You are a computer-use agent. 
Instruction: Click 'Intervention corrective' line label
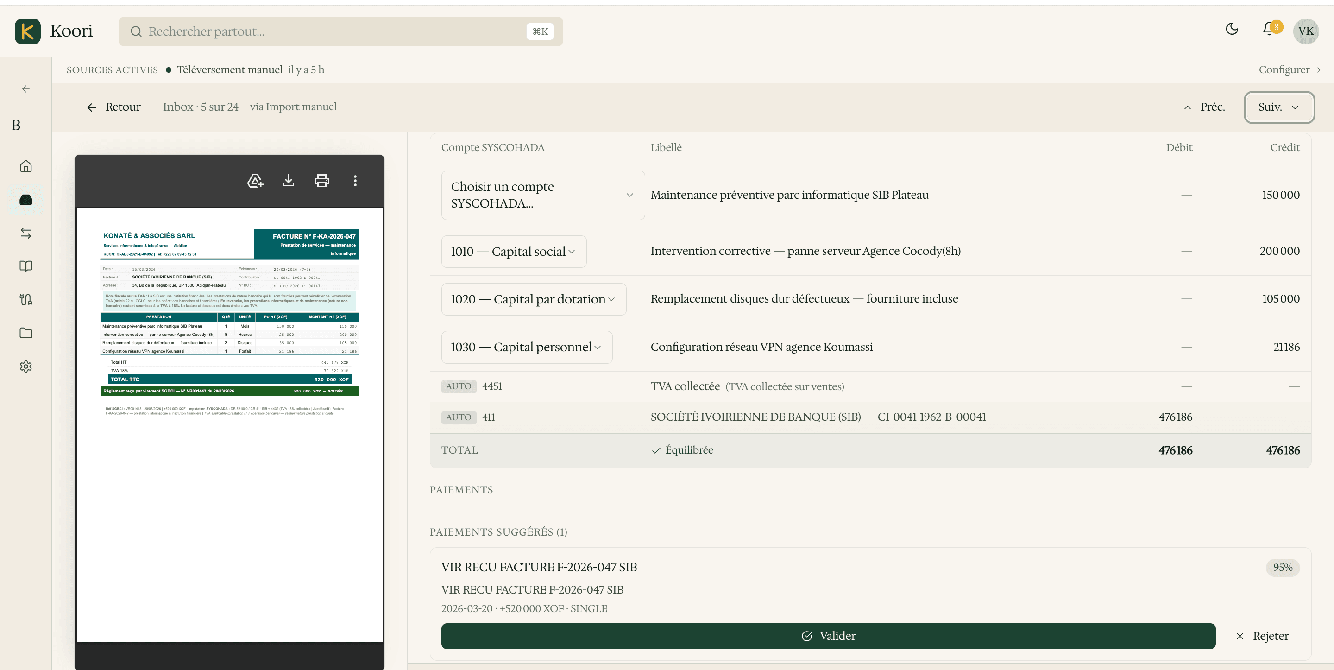coord(805,251)
